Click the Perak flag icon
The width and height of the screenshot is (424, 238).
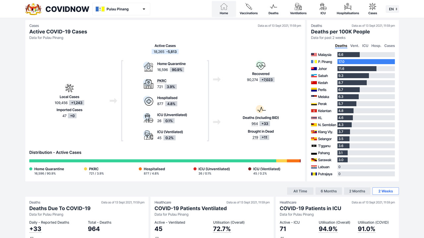pyautogui.click(x=314, y=104)
